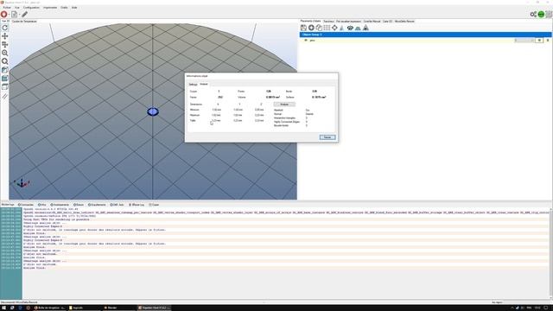Toggle the Défil. Auto log option
553x311 pixels.
click(117, 205)
